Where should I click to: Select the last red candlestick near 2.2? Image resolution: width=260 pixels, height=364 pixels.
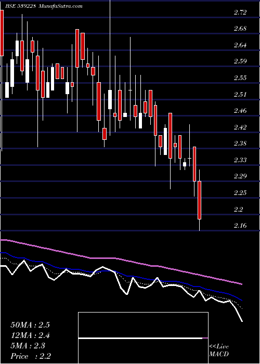tap(199, 200)
